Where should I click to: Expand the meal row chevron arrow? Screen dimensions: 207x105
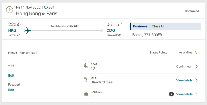[x=196, y=80]
